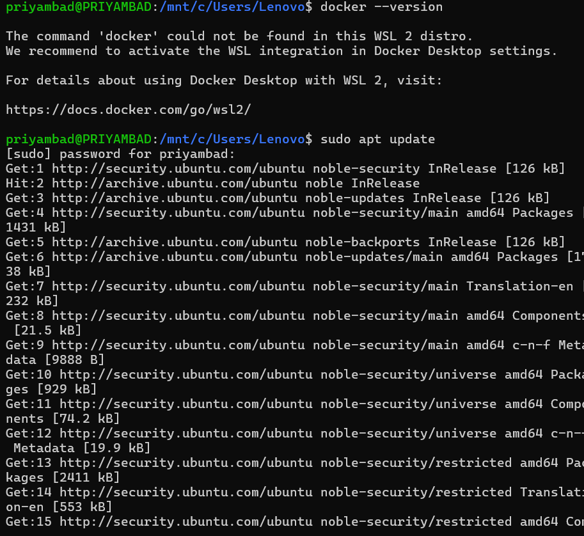Click the sudo password prompt line

tap(120, 154)
